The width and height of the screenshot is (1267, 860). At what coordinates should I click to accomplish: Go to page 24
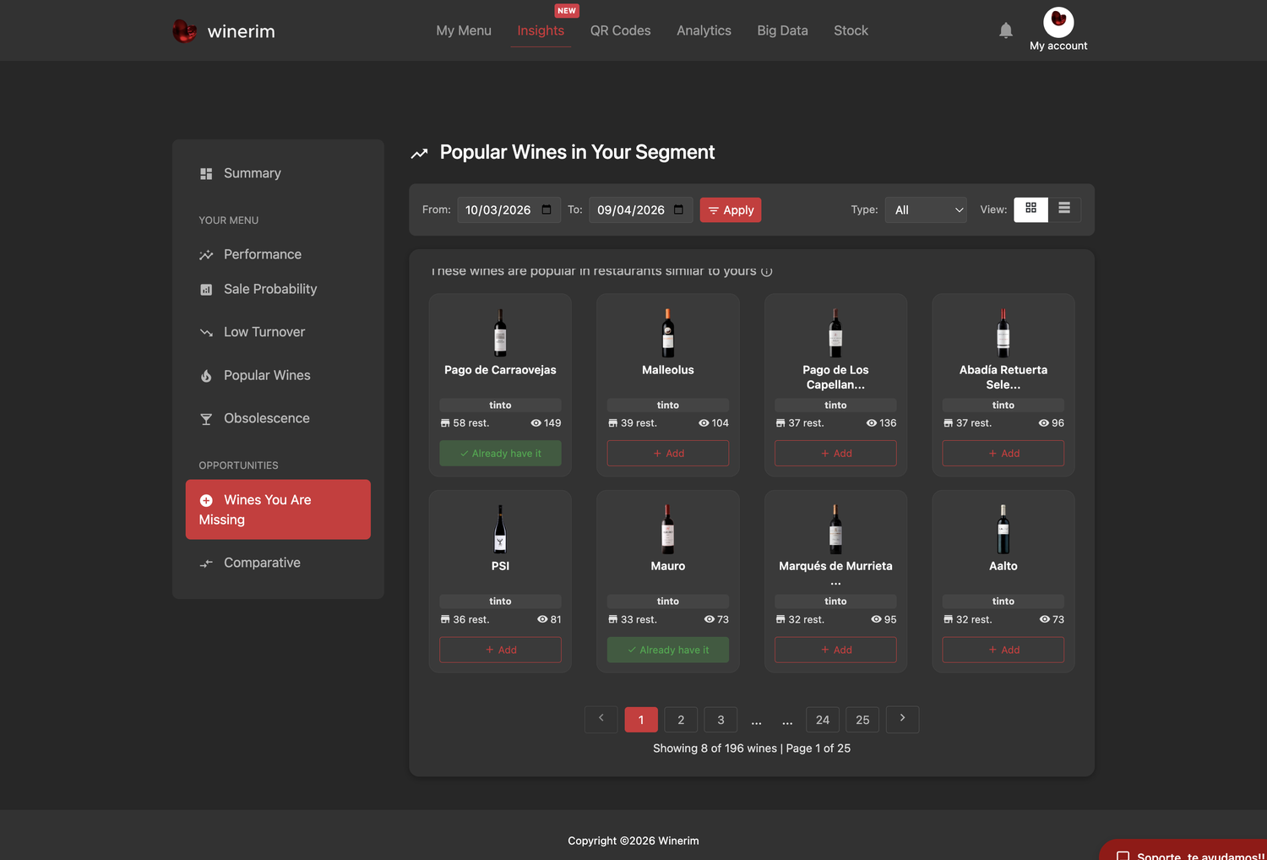pos(823,720)
